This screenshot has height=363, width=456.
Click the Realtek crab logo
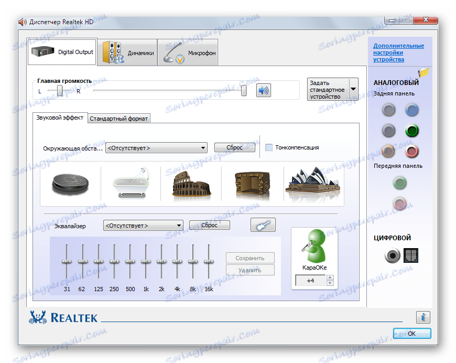coord(38,317)
